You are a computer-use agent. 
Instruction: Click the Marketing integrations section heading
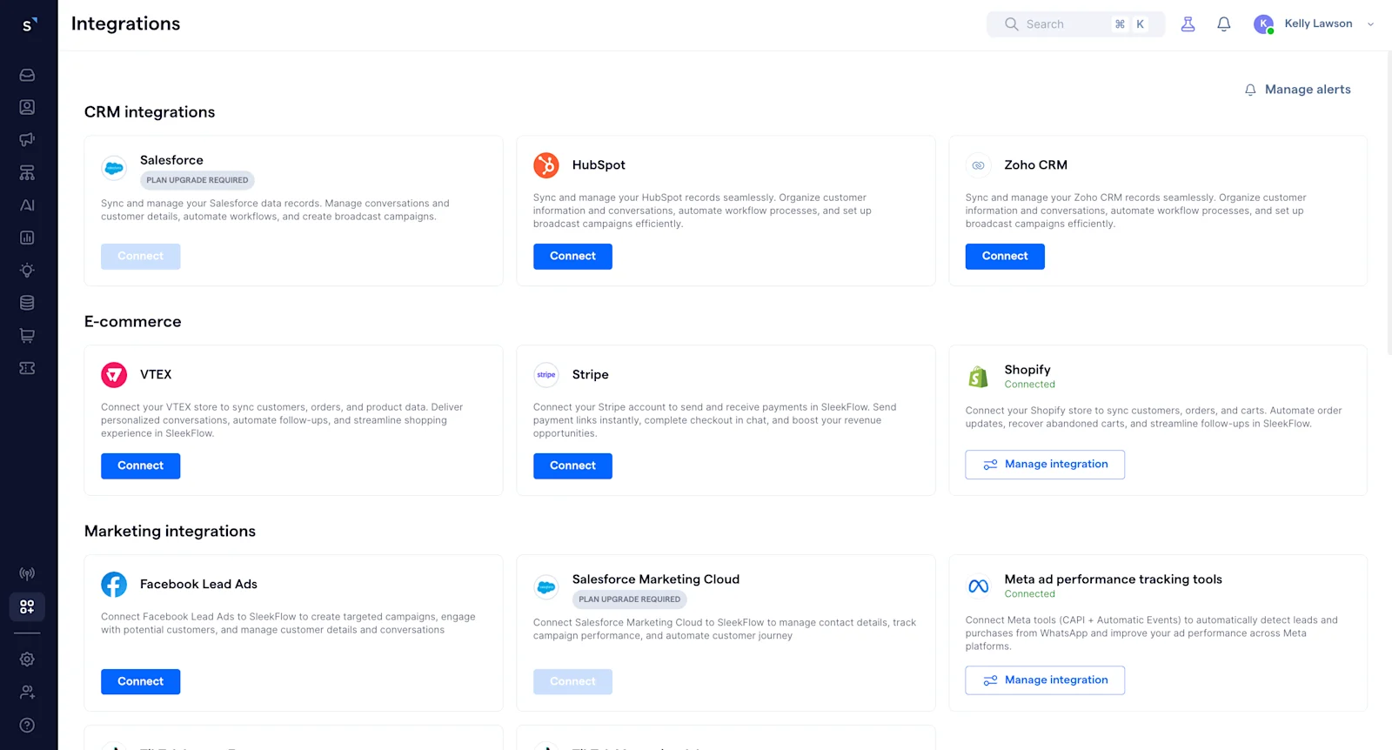click(170, 532)
